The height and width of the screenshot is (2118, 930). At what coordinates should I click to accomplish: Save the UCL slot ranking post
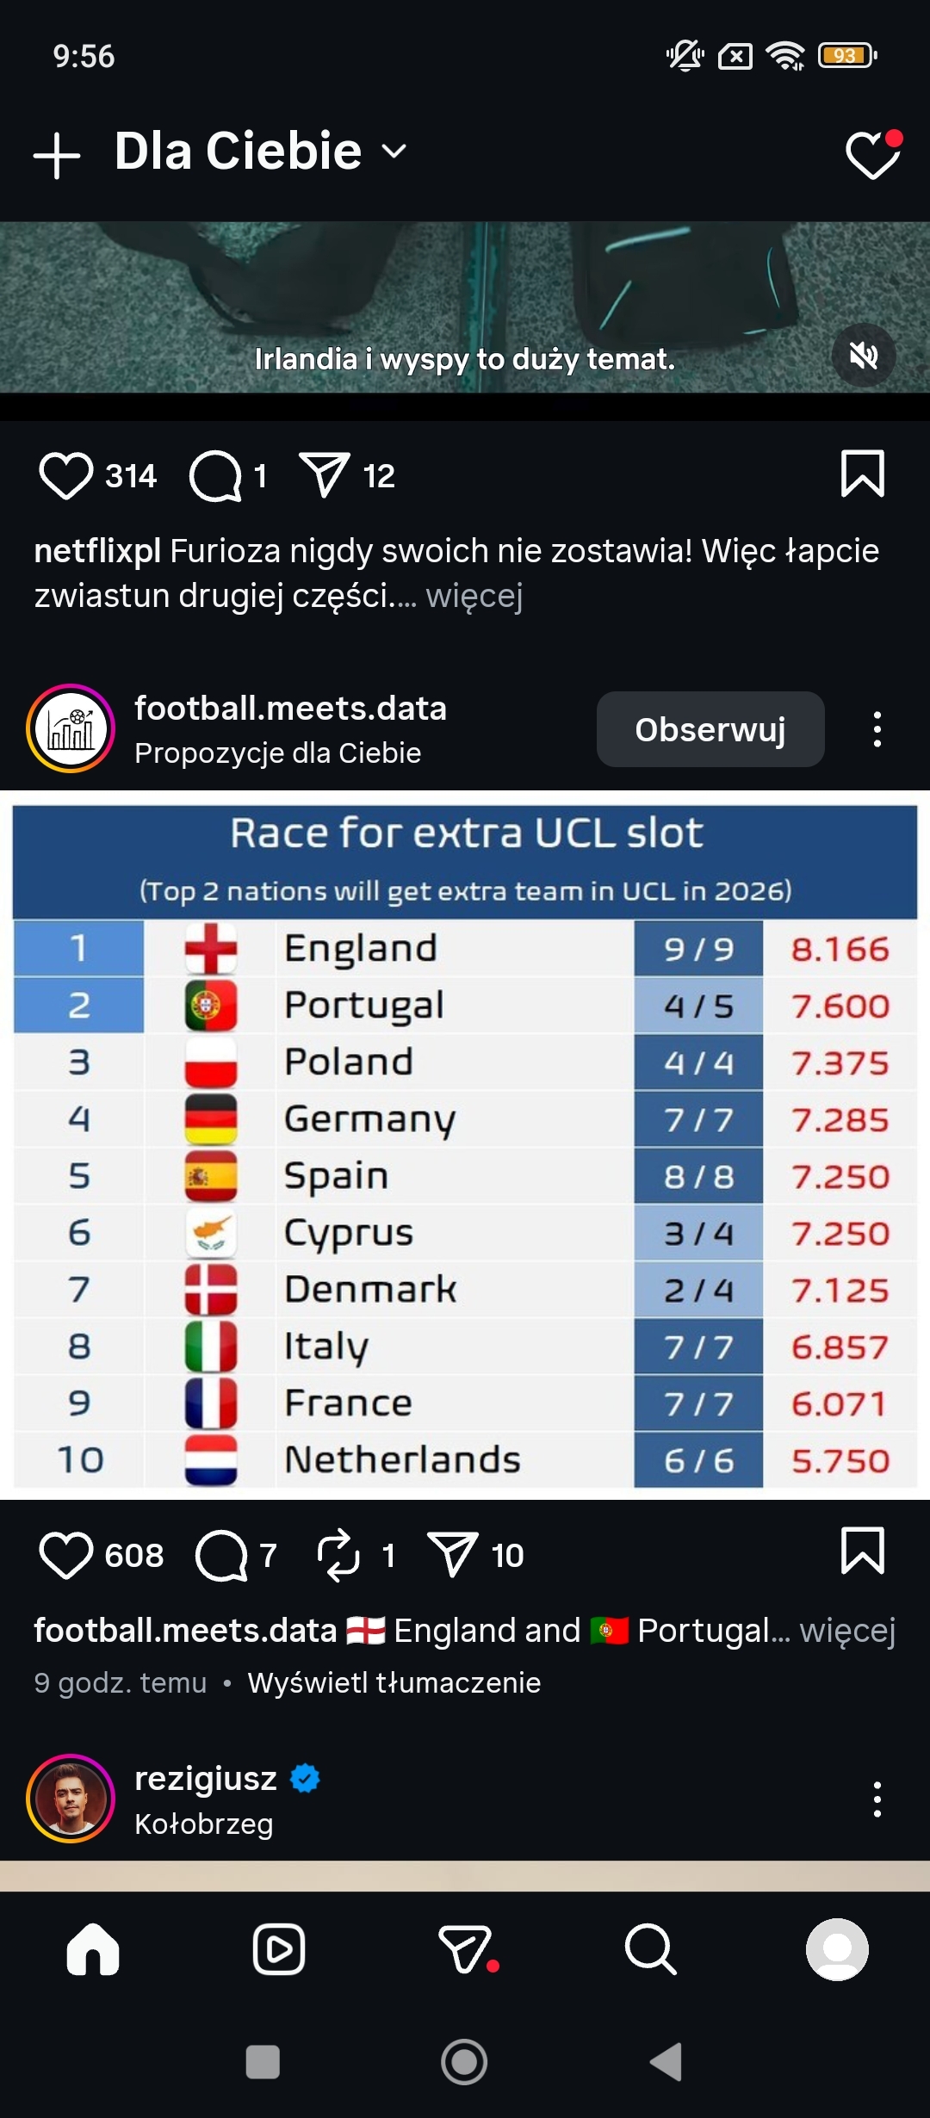[x=862, y=1551]
